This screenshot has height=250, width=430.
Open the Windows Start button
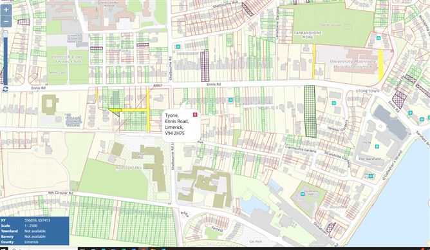click(4, 249)
